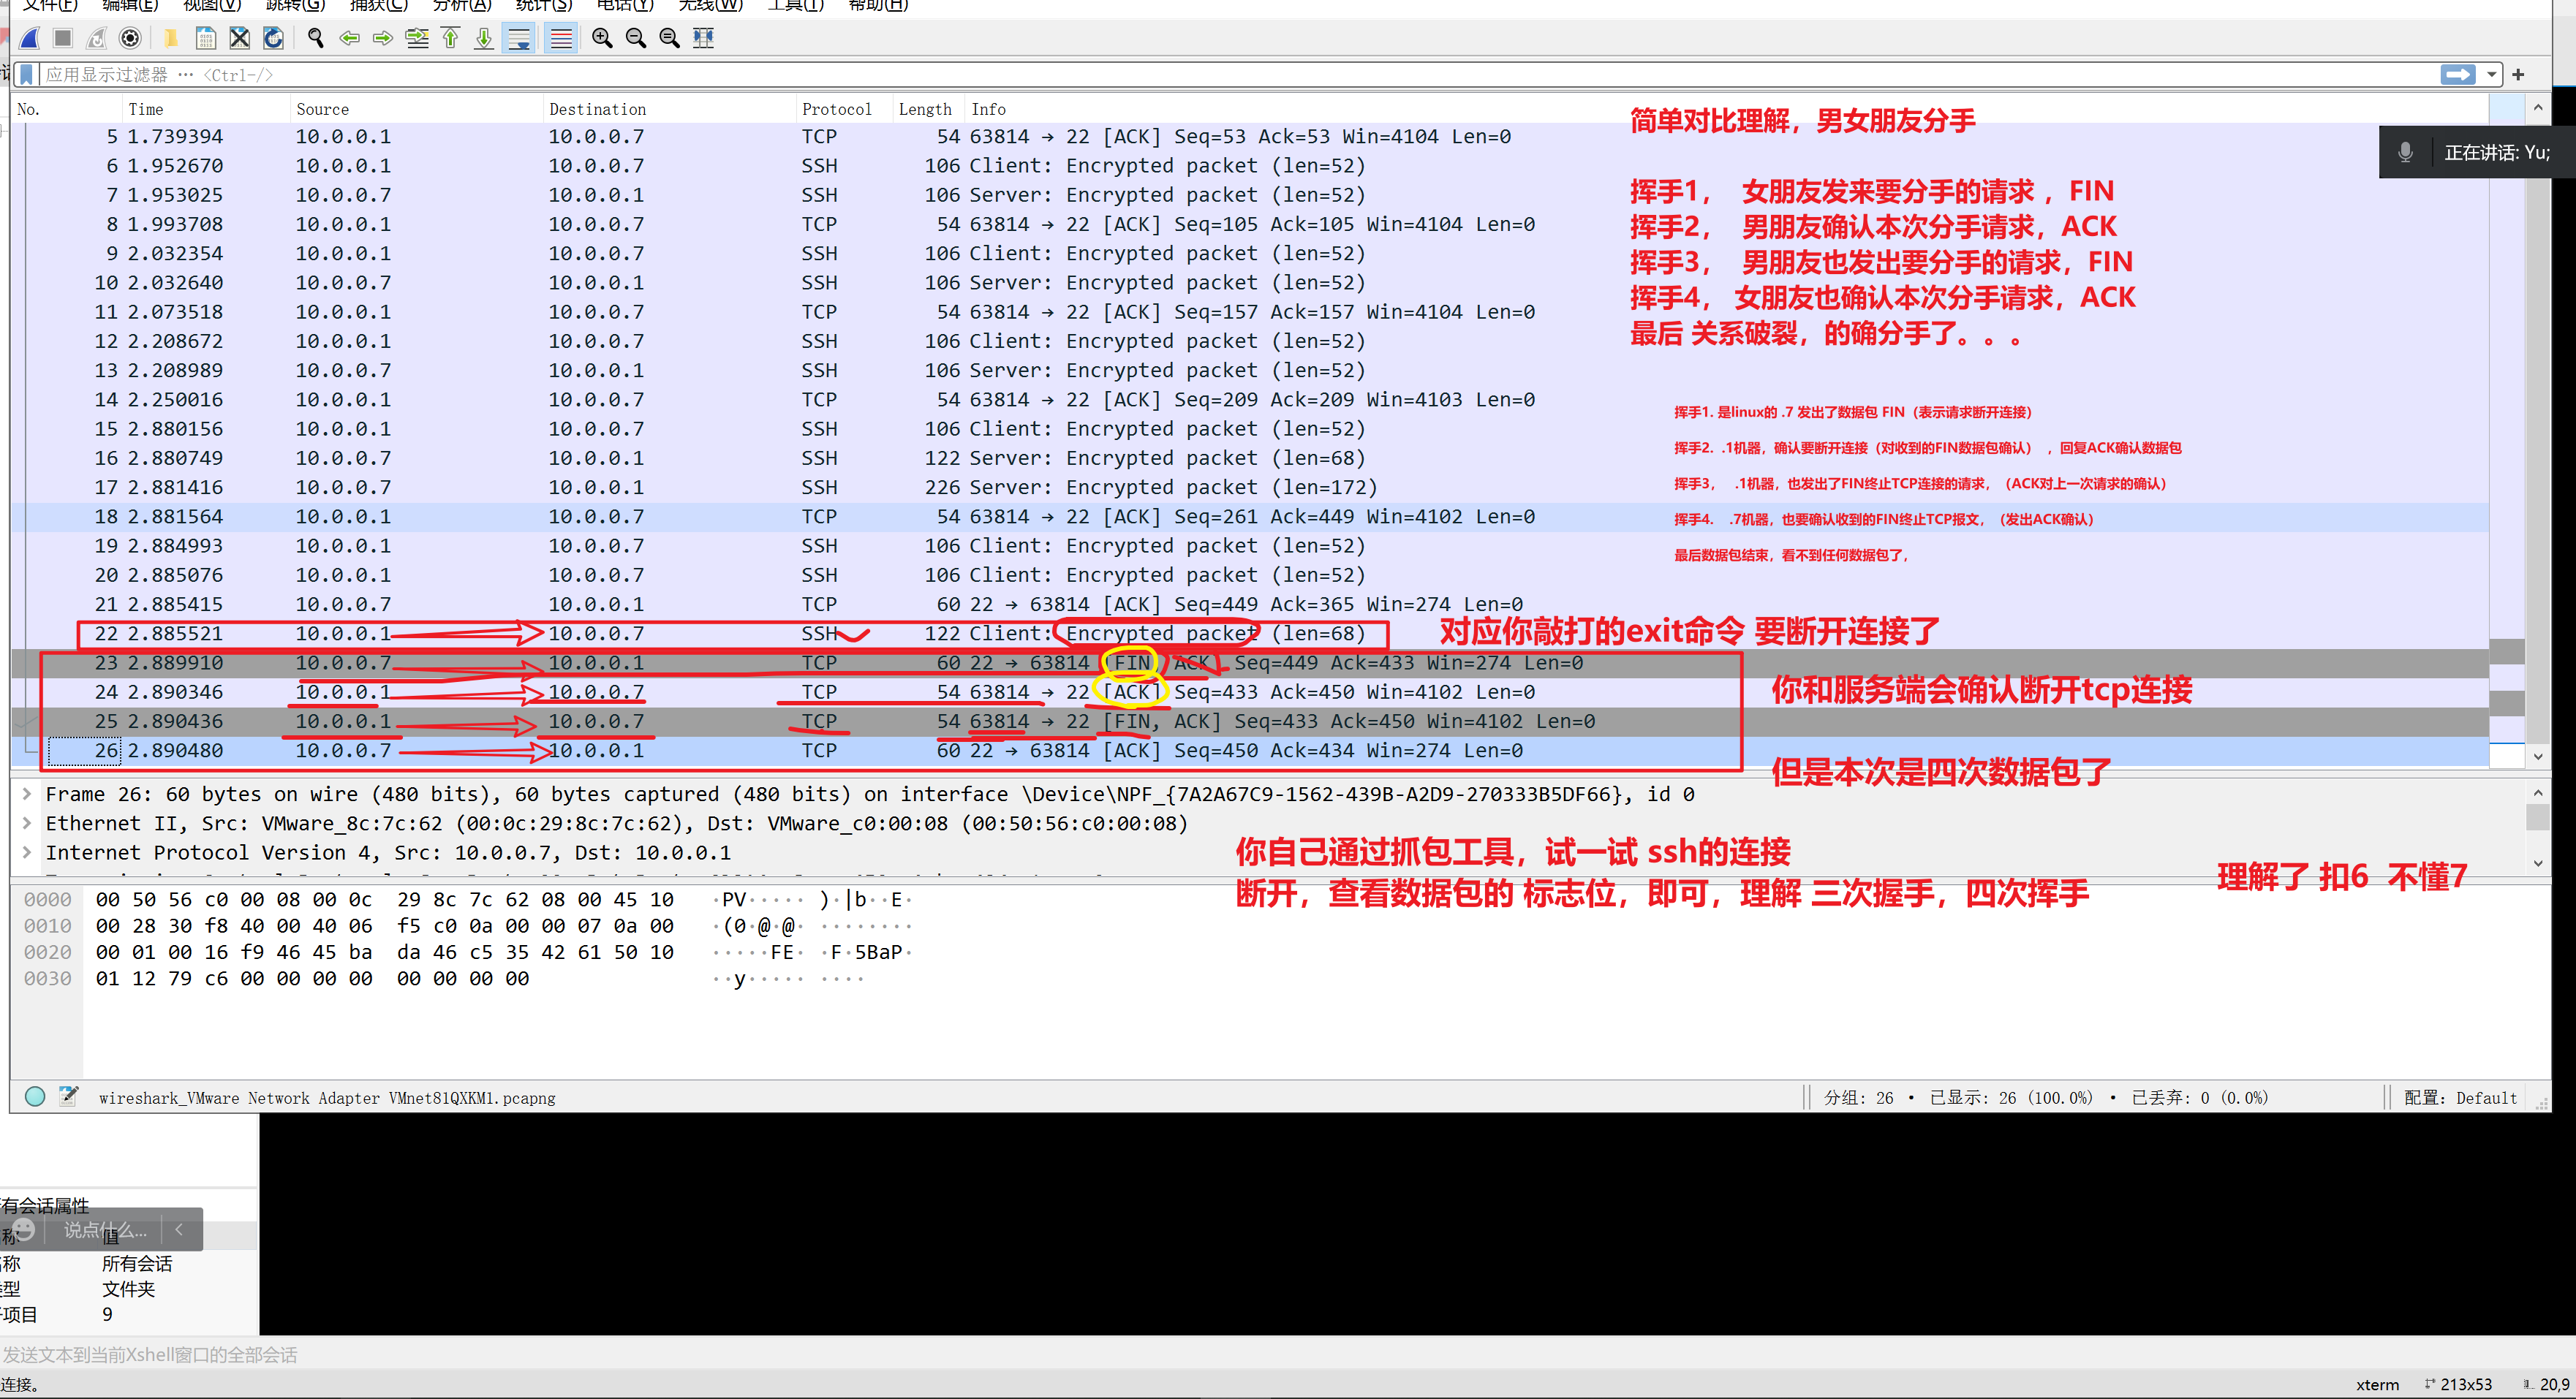Open display filter bookmarks icon
The width and height of the screenshot is (2576, 1399).
[x=27, y=75]
